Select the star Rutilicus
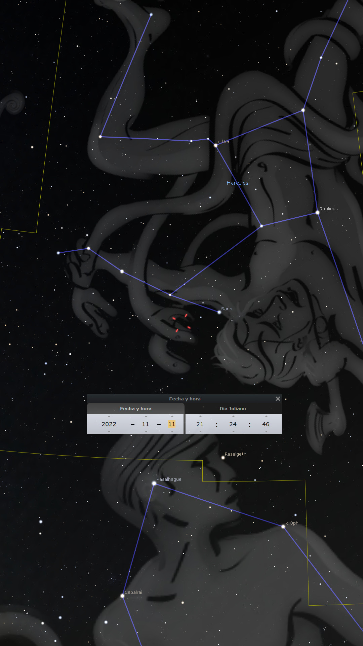 pos(317,213)
